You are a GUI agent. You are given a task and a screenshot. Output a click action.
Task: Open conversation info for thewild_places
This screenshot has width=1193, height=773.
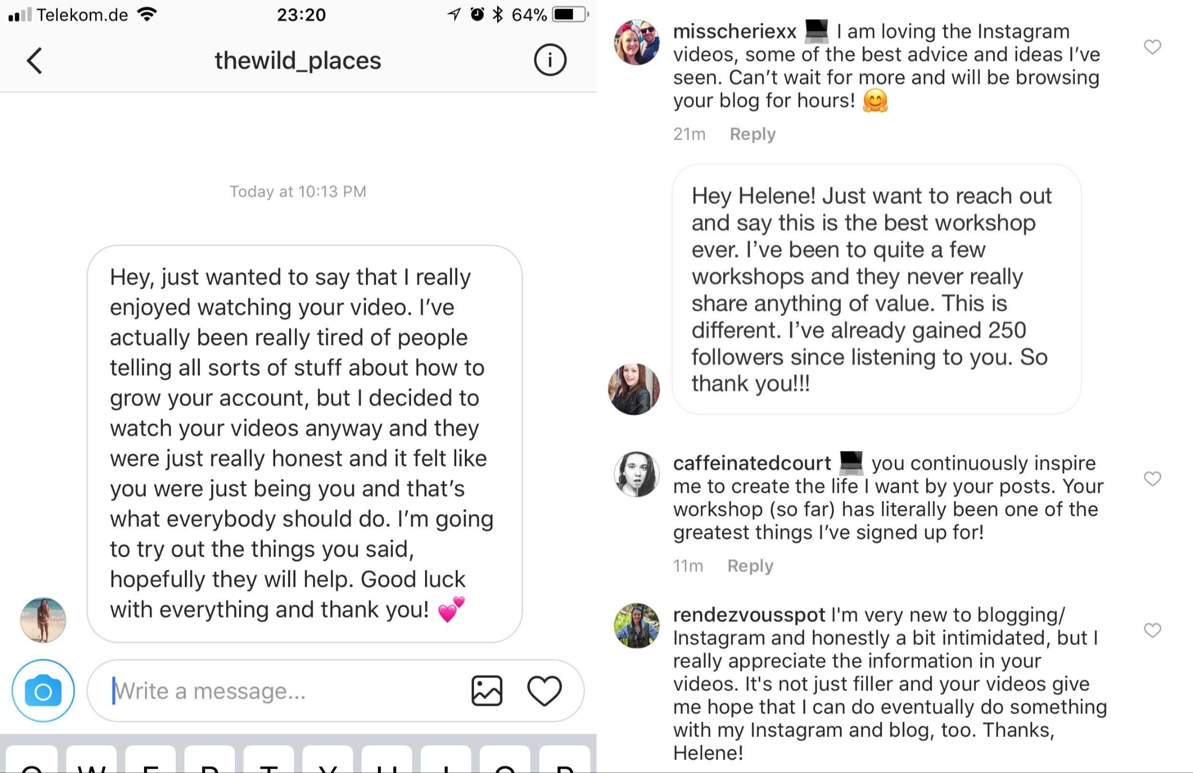click(x=550, y=60)
